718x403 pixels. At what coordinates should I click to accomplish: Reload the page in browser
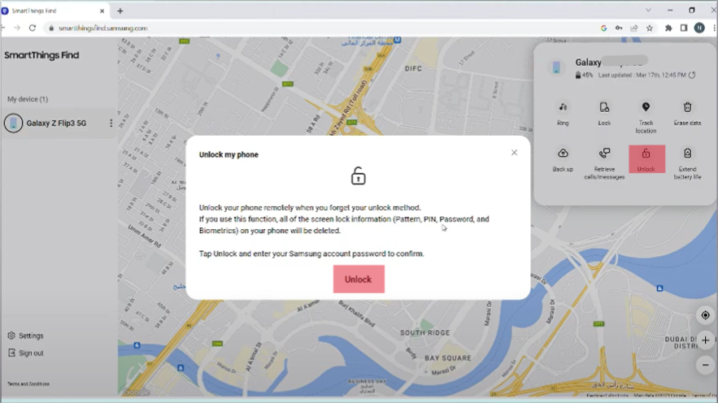(x=32, y=28)
